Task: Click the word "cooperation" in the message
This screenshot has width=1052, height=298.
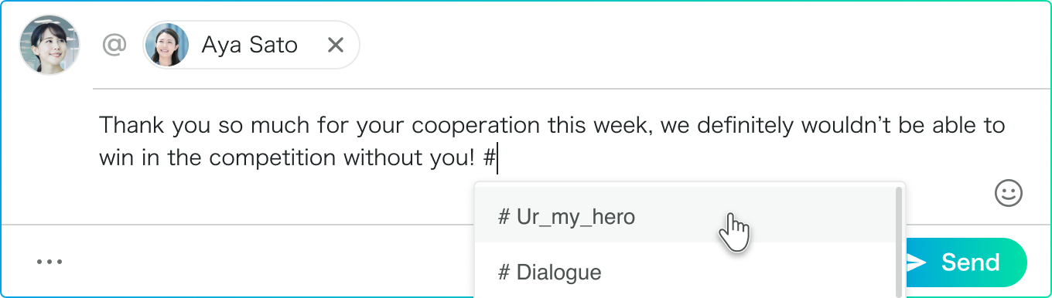Action: point(476,126)
